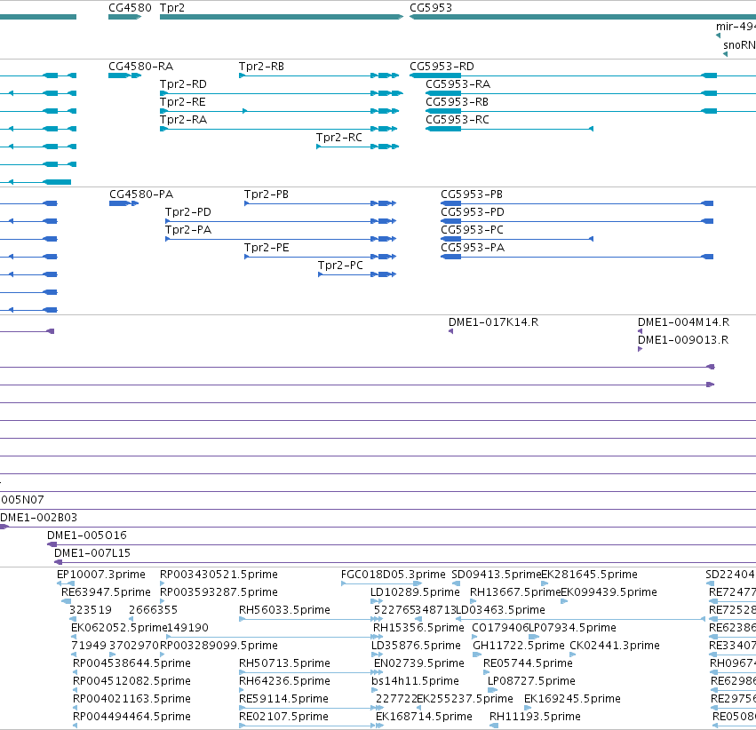Click BAC clone DME1-007L15

(x=92, y=553)
